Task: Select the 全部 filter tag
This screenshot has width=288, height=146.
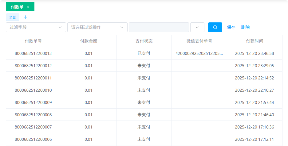Action: pyautogui.click(x=13, y=17)
